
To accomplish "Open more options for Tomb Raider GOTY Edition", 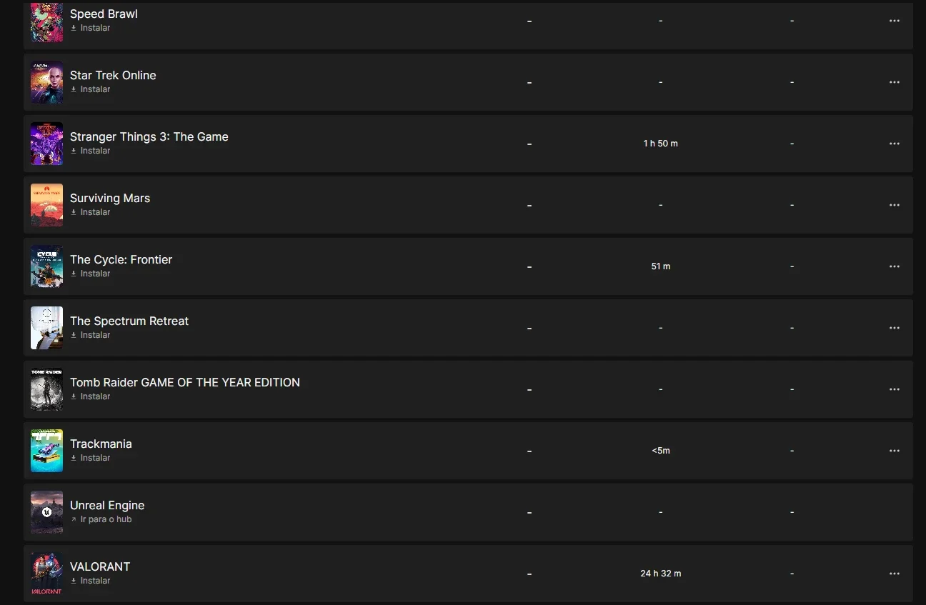I will click(894, 389).
